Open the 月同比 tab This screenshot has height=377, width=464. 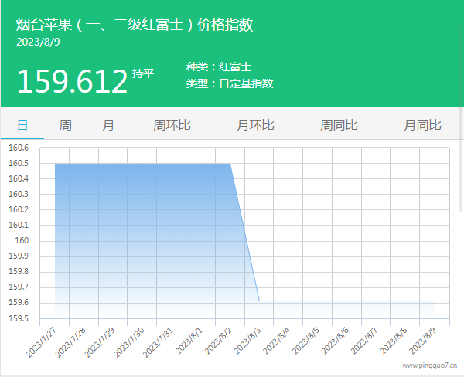click(422, 125)
